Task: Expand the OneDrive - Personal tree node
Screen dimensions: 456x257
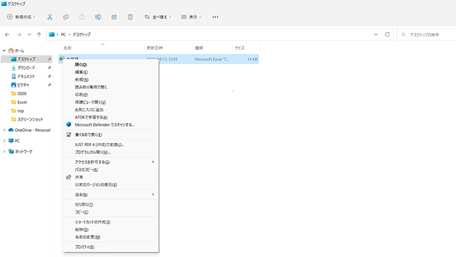Action: coord(4,130)
